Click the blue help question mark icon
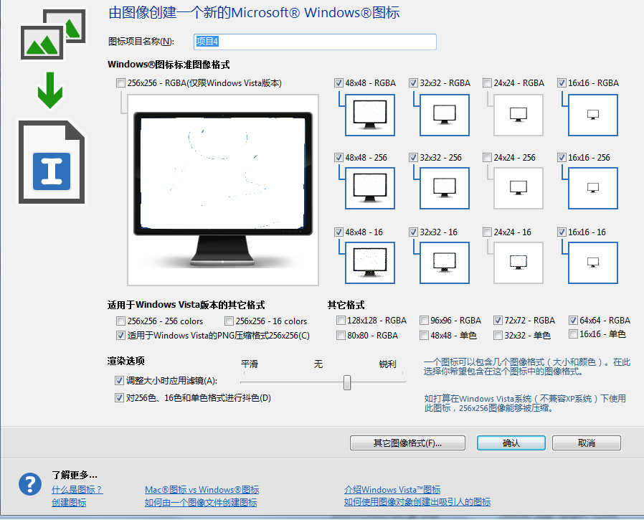The image size is (644, 520). coord(30,484)
